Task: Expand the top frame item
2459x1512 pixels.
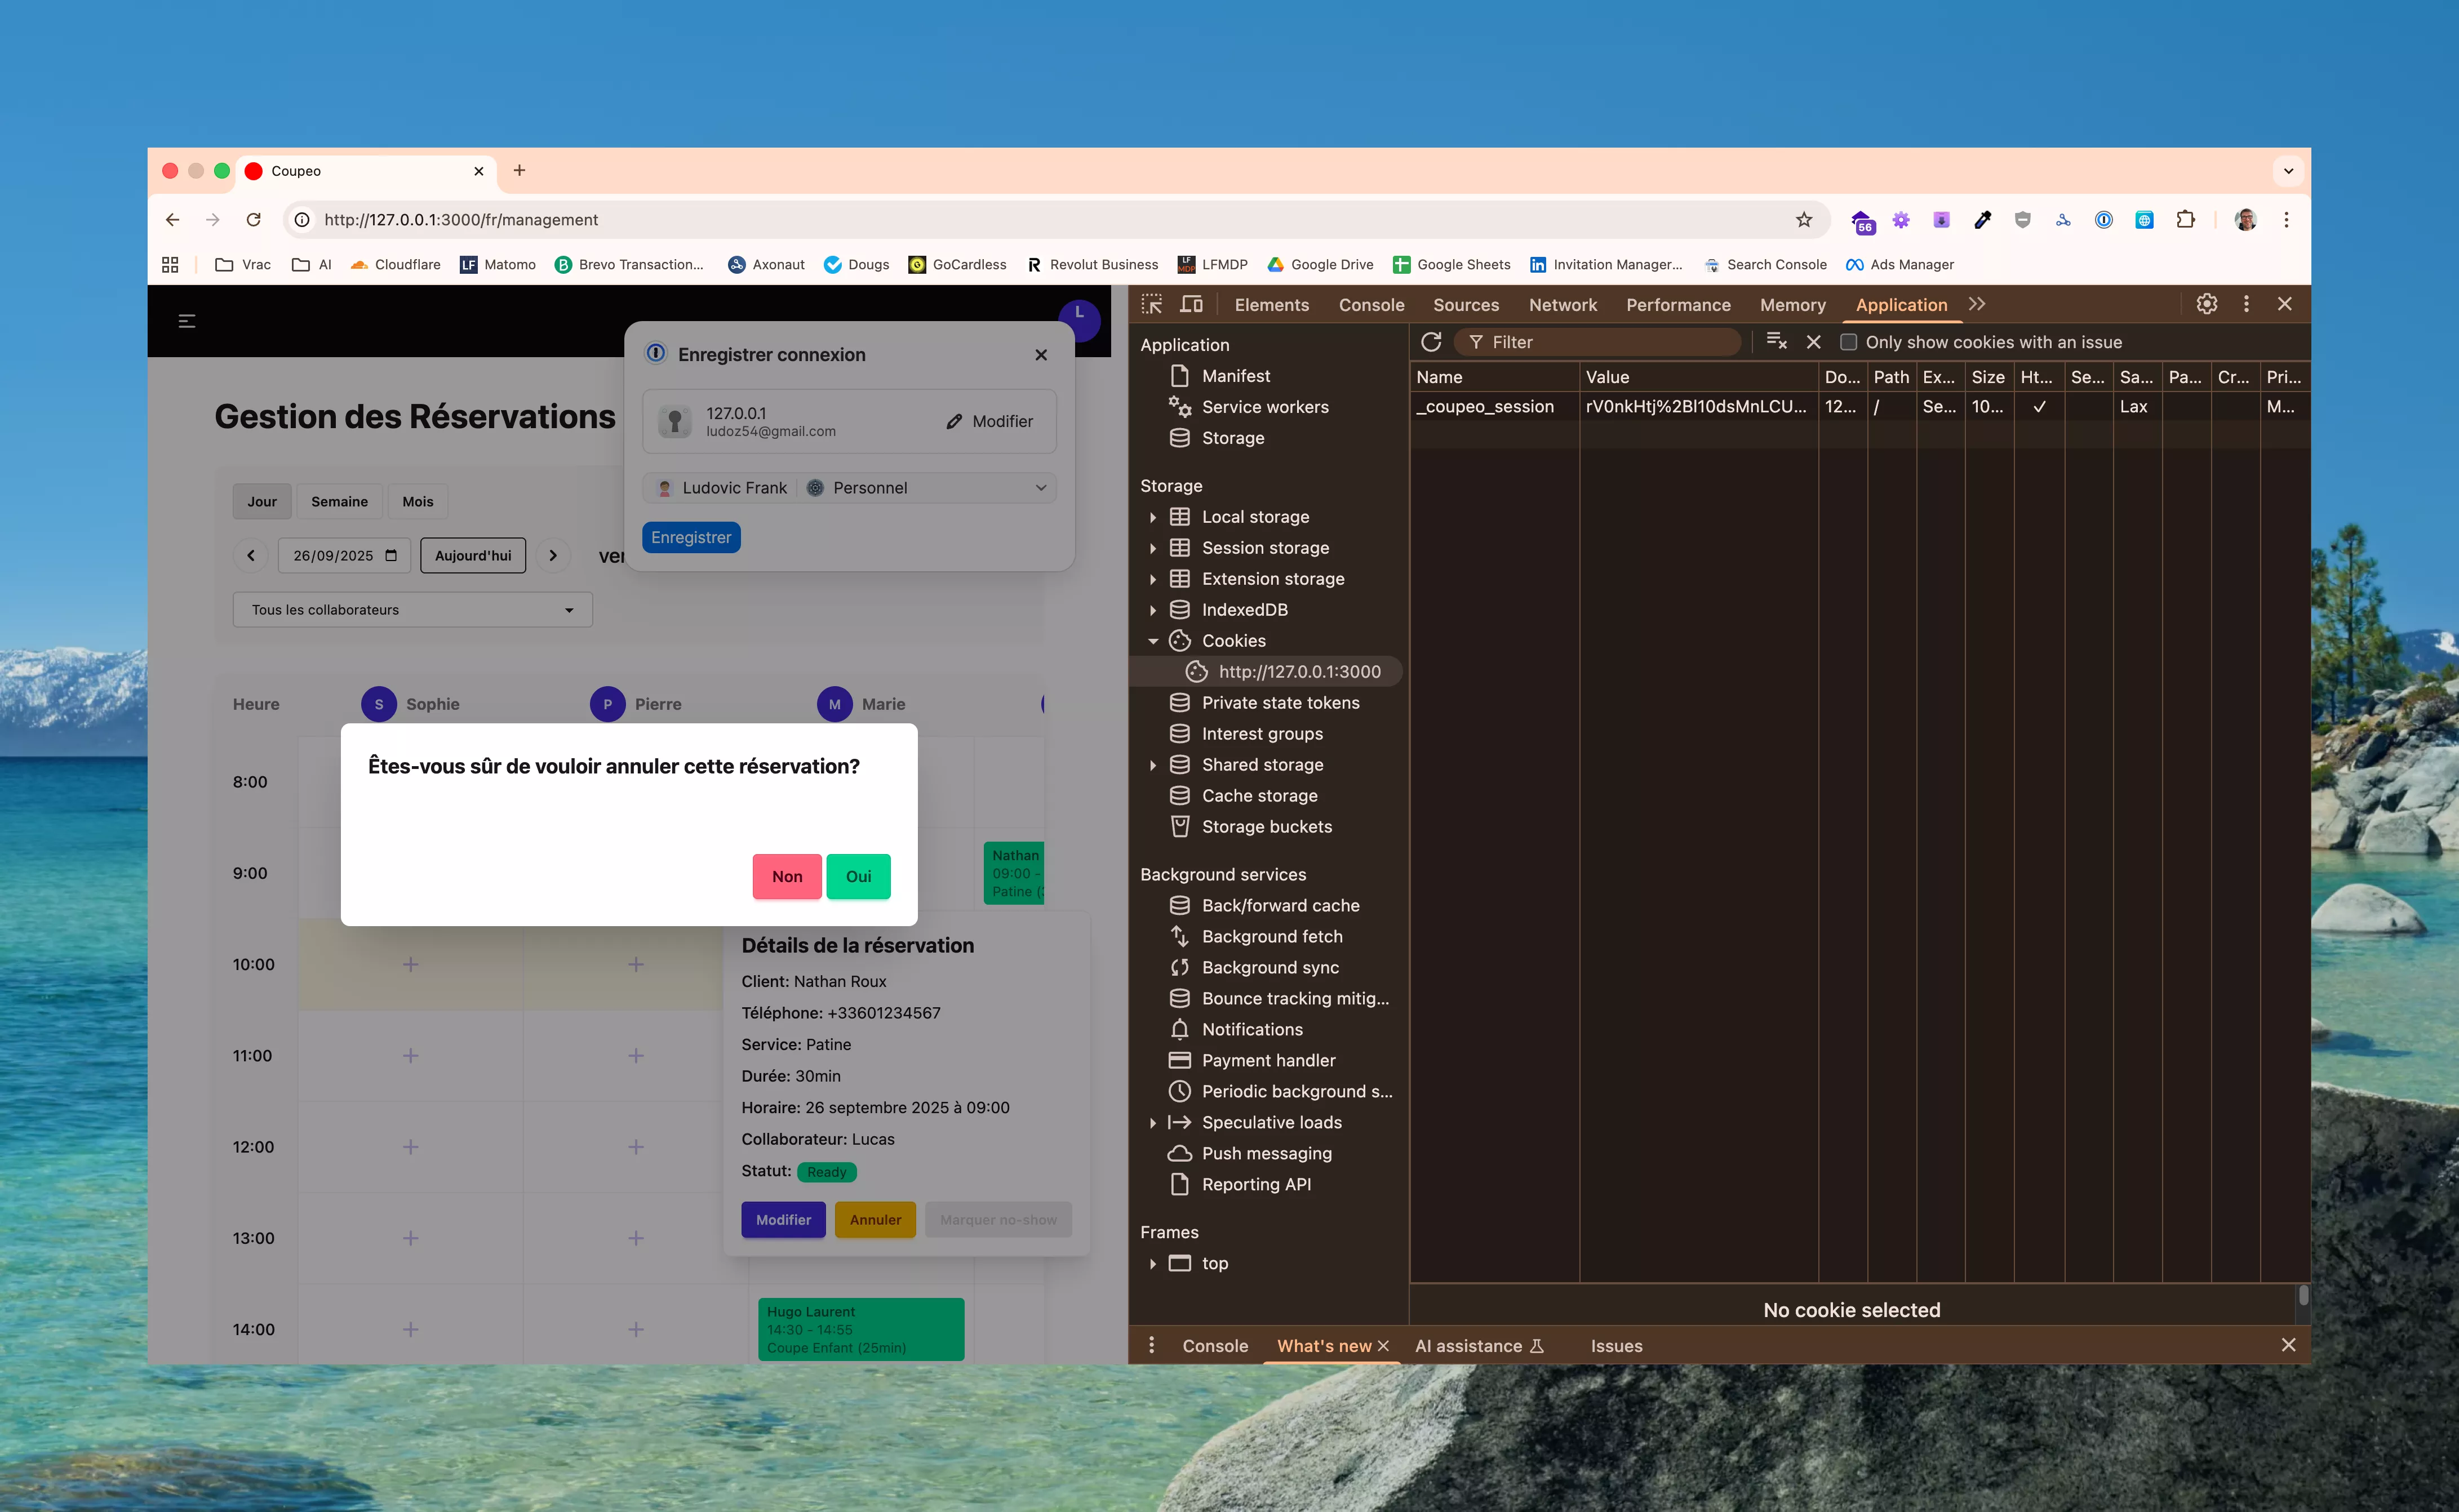Action: [1152, 1264]
